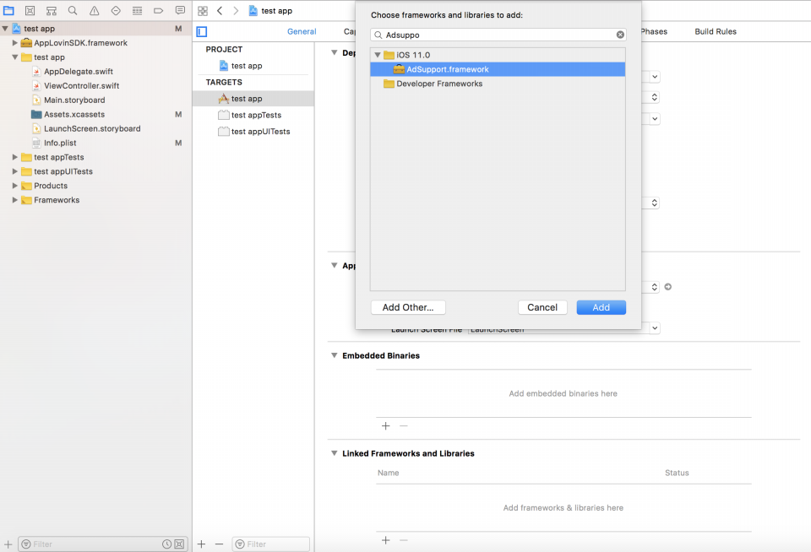The height and width of the screenshot is (552, 811).
Task: Toggle source-control status filter icon
Action: 179,544
